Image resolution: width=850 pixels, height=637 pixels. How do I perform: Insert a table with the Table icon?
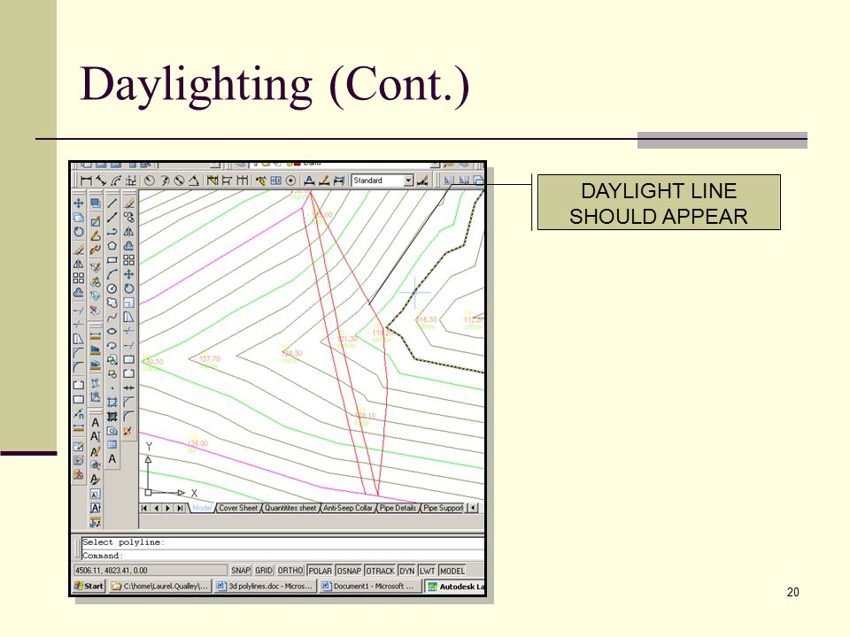tap(112, 445)
